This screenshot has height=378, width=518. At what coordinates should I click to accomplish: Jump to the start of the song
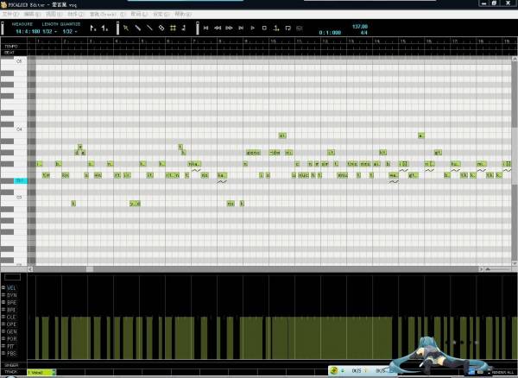click(x=205, y=28)
